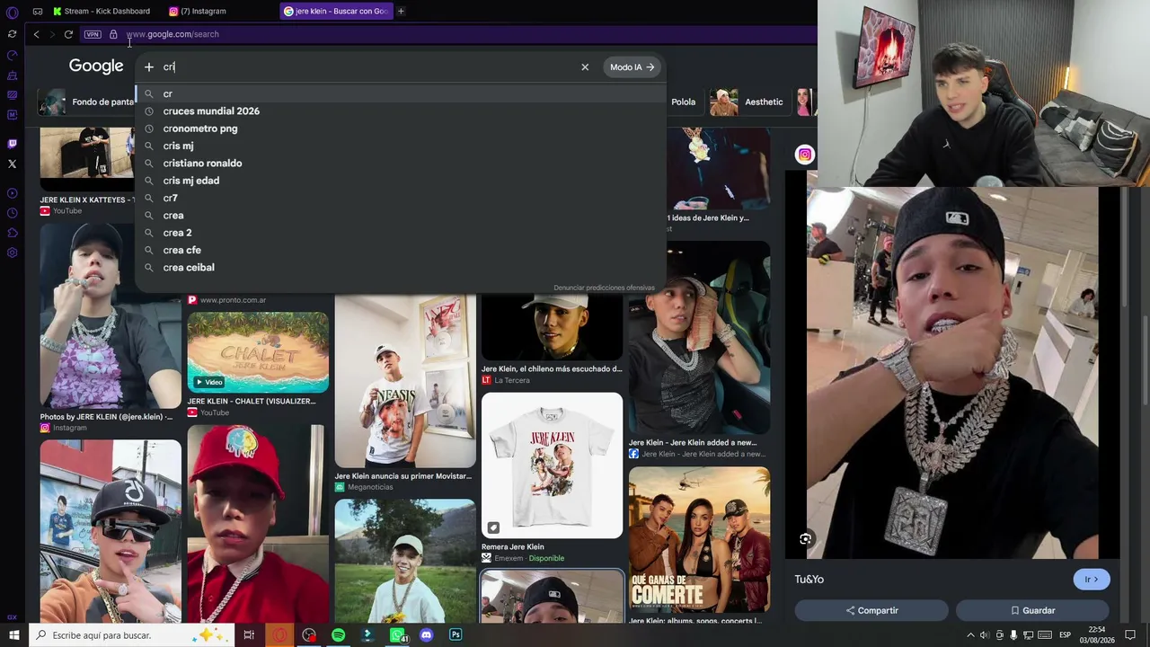The height and width of the screenshot is (647, 1150).
Task: Click the Ir button beside Tu&Yo
Action: point(1092,580)
